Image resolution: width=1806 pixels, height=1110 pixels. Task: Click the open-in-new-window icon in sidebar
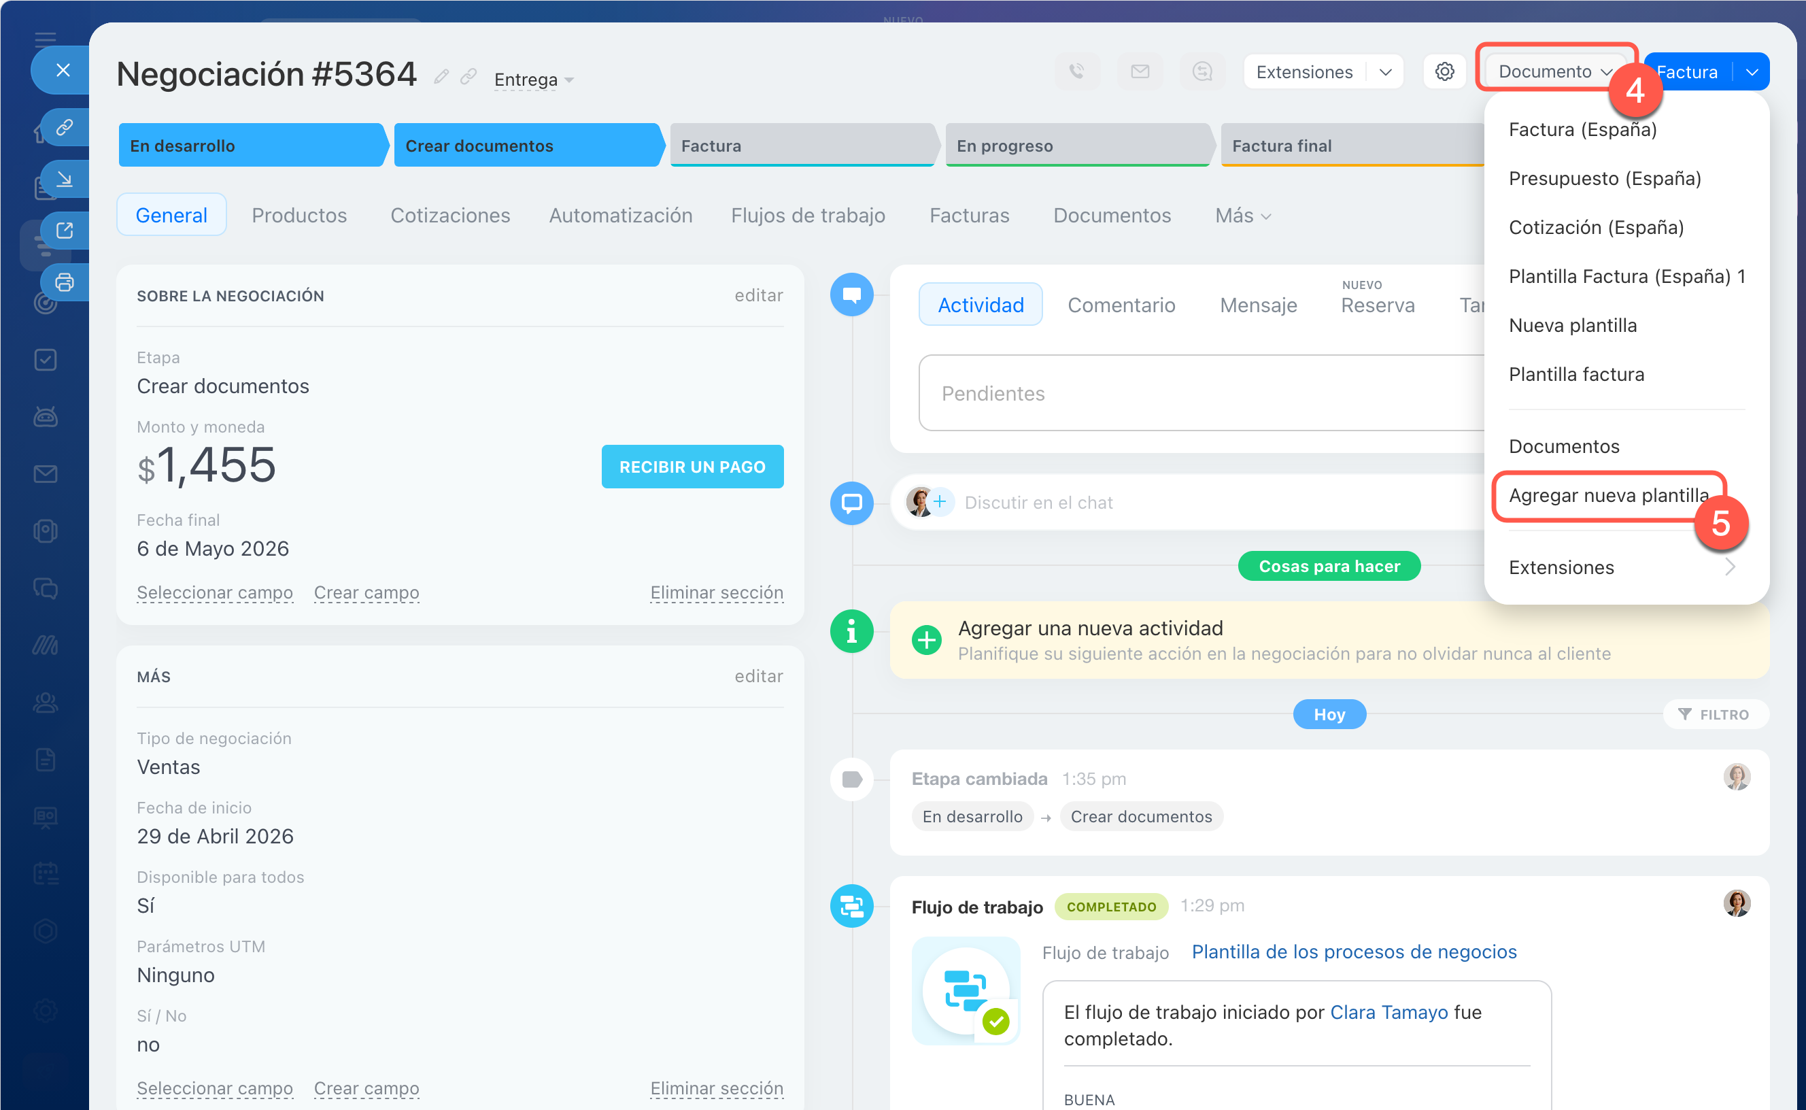pyautogui.click(x=65, y=231)
